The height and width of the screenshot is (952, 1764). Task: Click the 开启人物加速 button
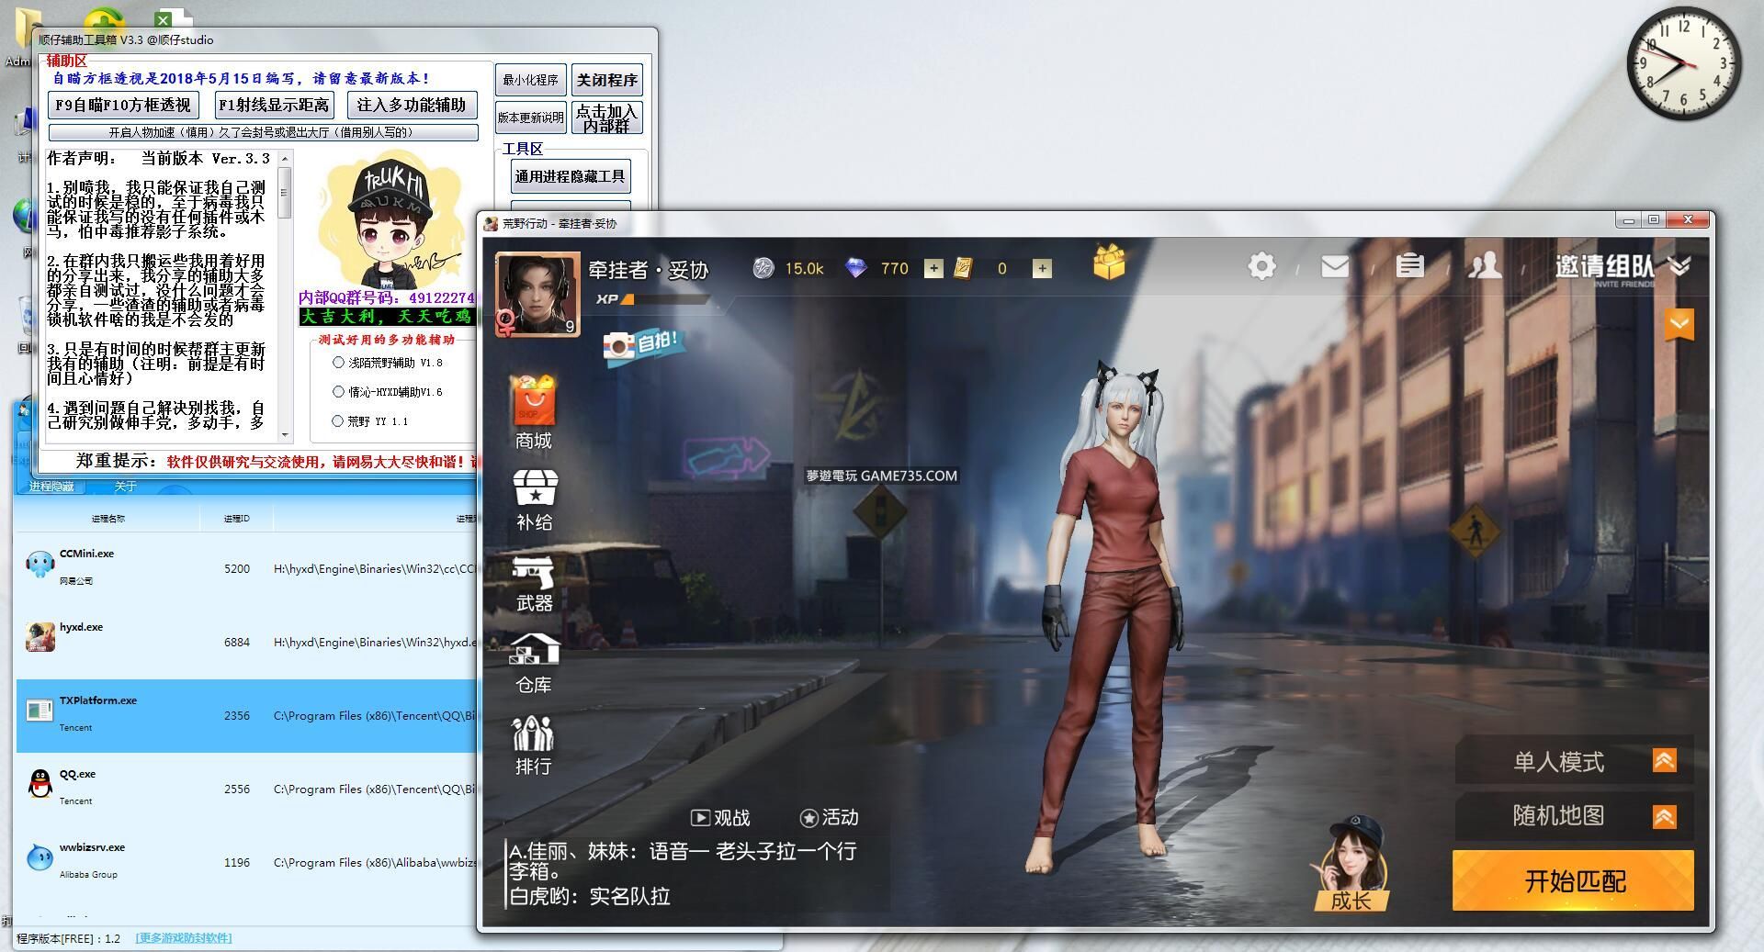tap(263, 132)
